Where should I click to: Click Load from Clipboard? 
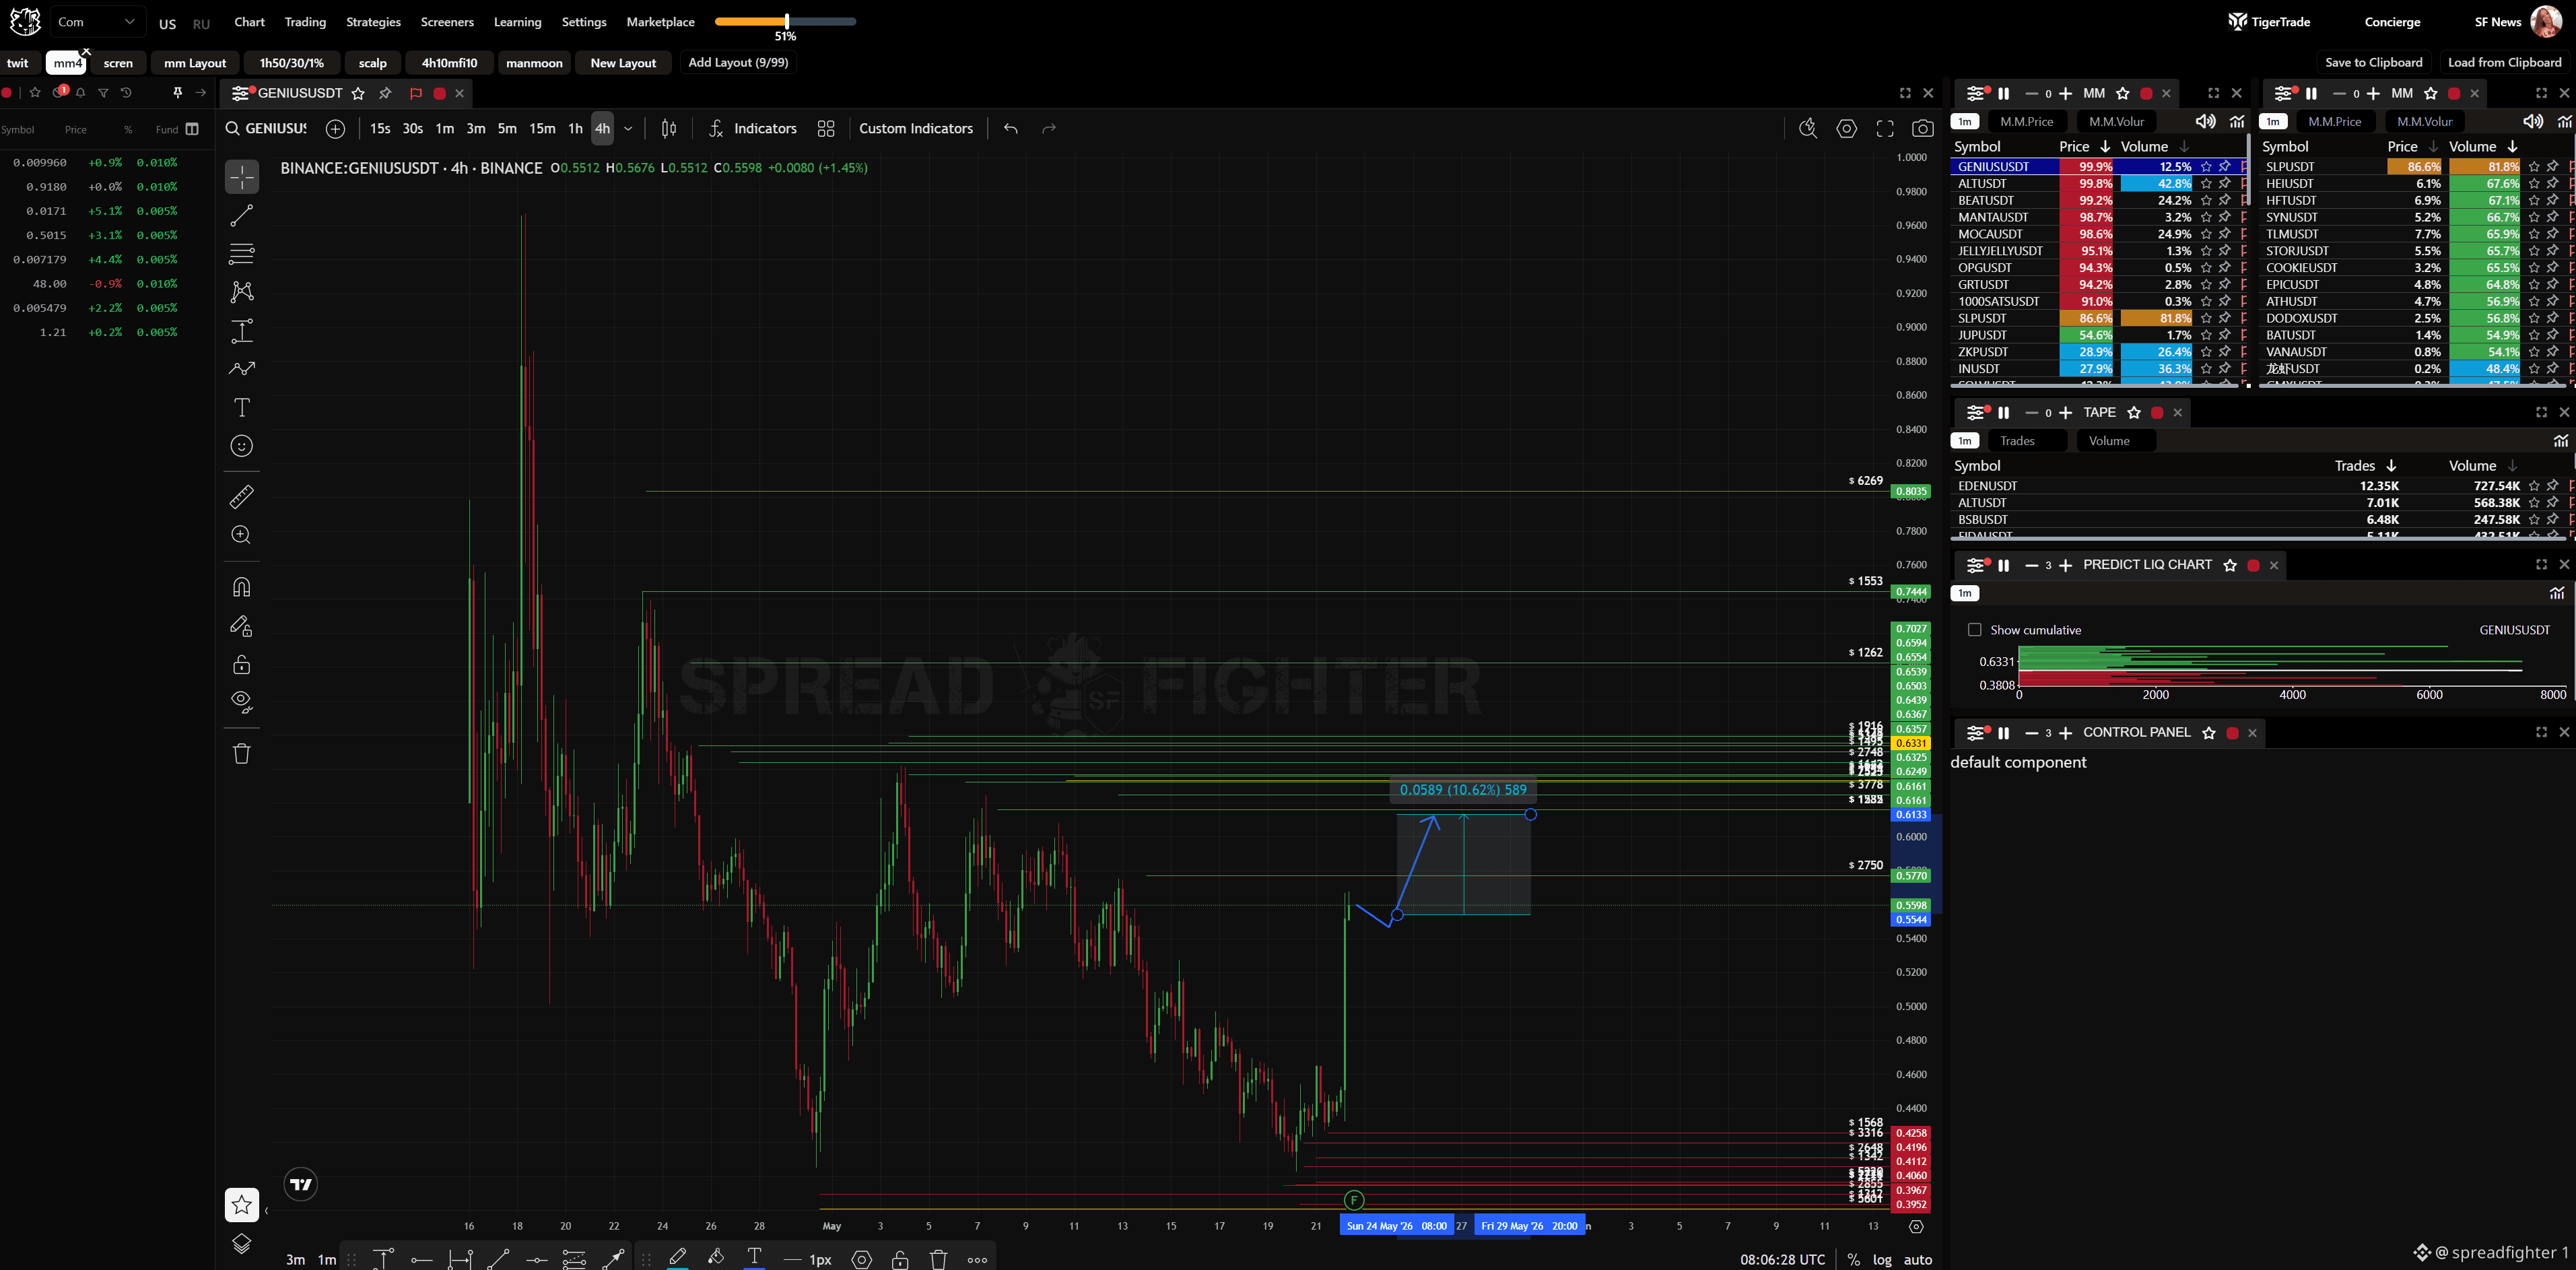(x=2504, y=62)
